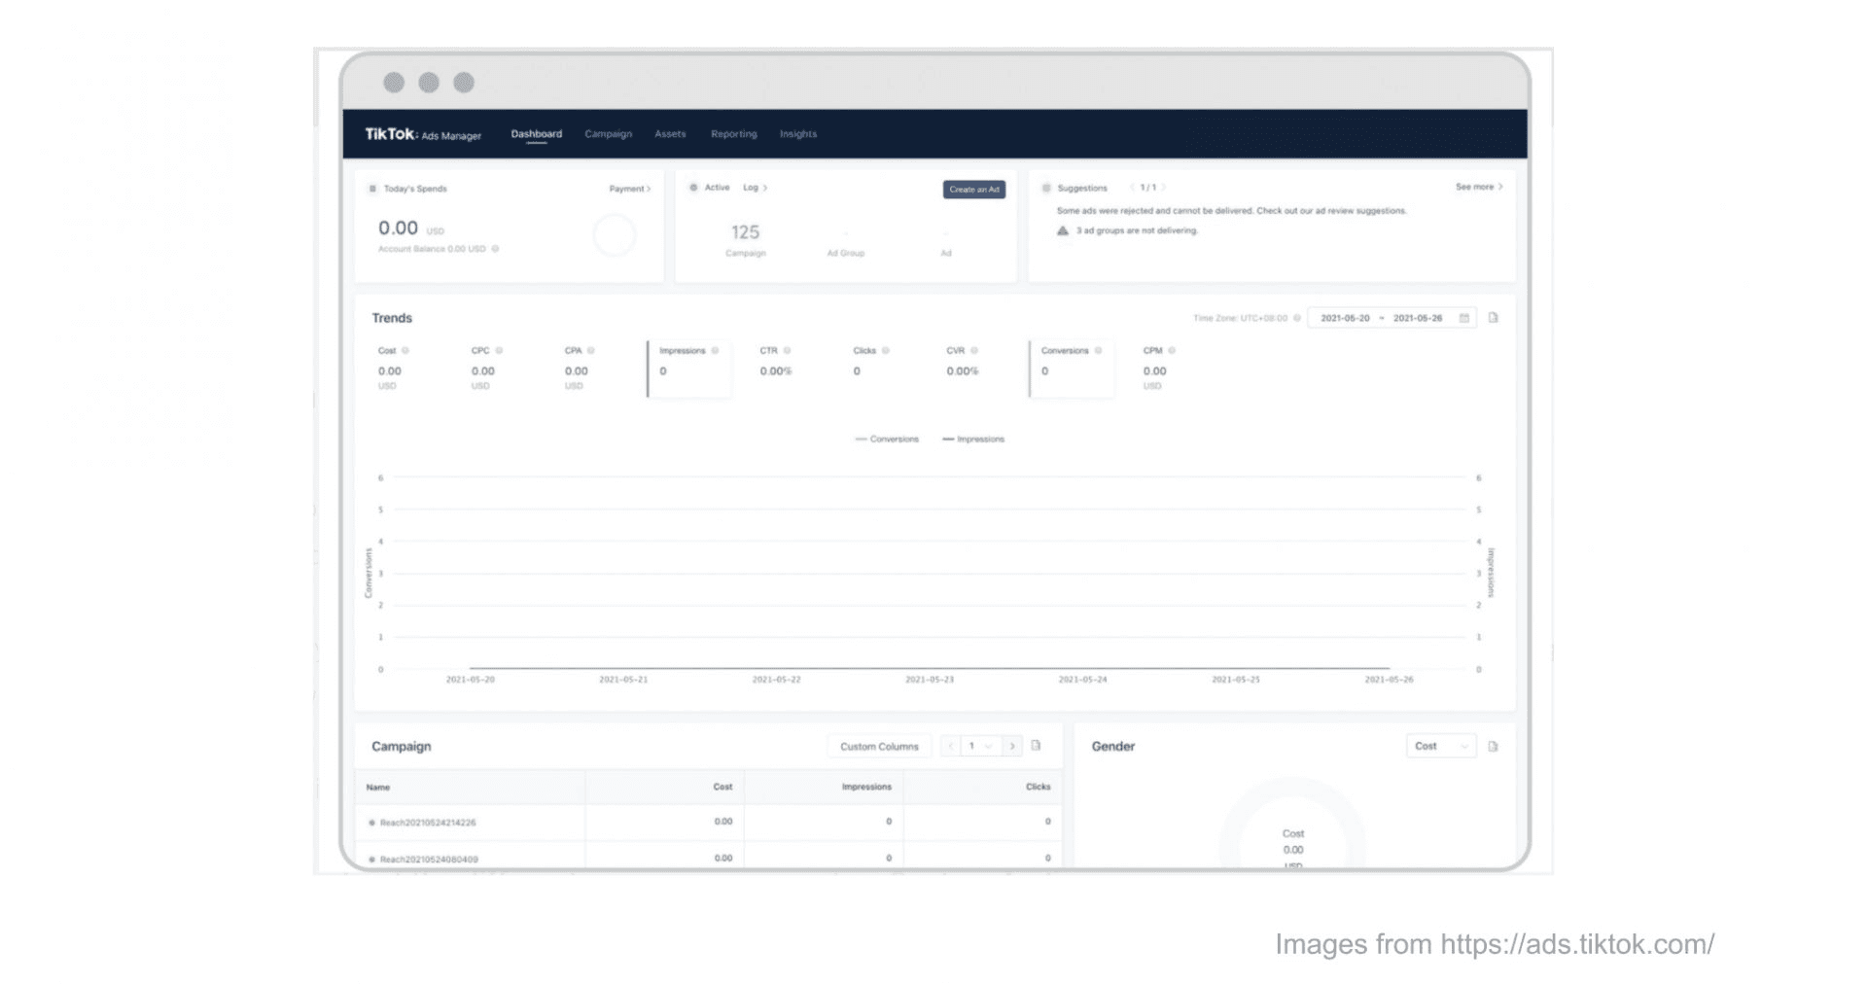Click the Custom Columns button

879,746
